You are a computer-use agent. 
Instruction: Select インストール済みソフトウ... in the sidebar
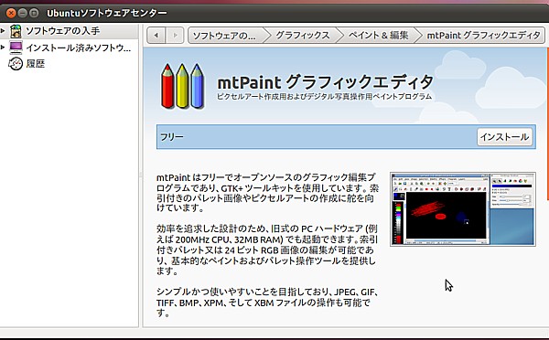(x=70, y=48)
